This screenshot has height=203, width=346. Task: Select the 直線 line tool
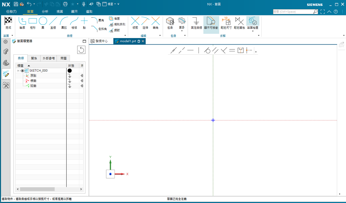click(x=53, y=23)
